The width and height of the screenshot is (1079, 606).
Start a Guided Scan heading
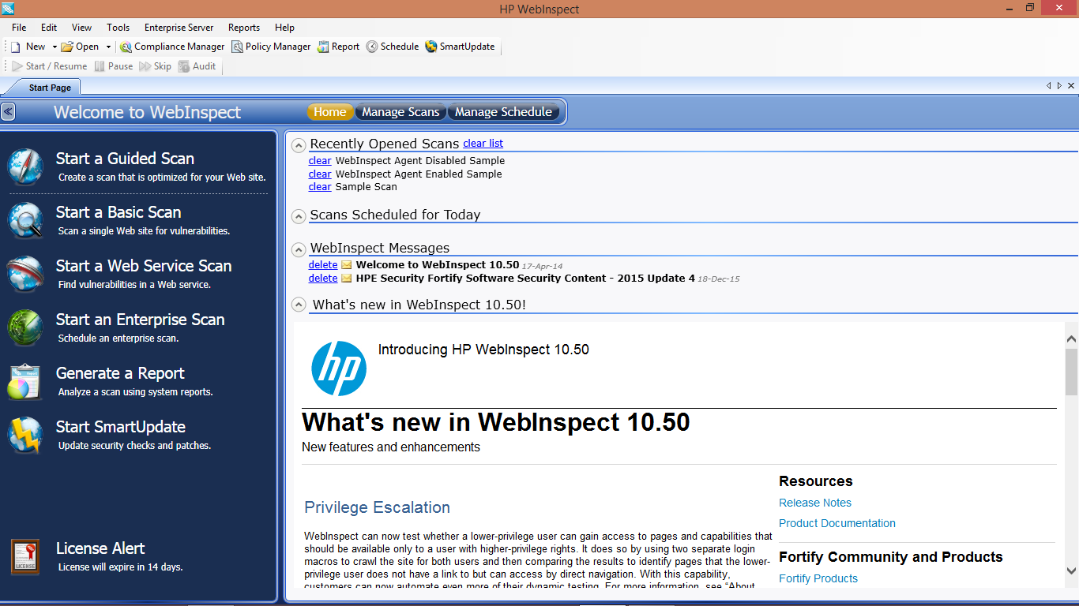tap(125, 159)
